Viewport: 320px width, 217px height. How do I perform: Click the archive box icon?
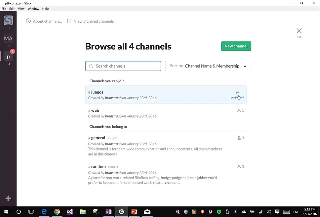(x=69, y=21)
